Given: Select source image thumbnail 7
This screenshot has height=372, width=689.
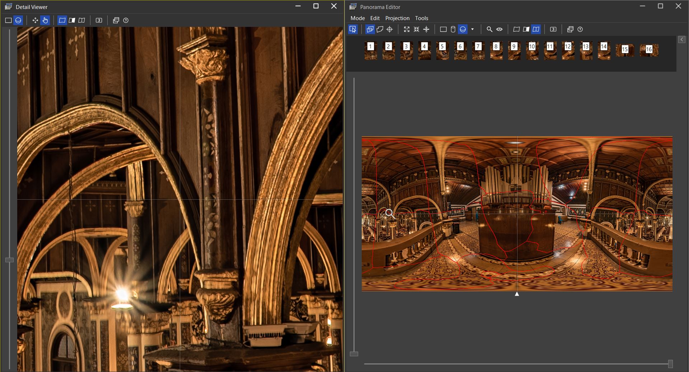Looking at the screenshot, I should [478, 50].
